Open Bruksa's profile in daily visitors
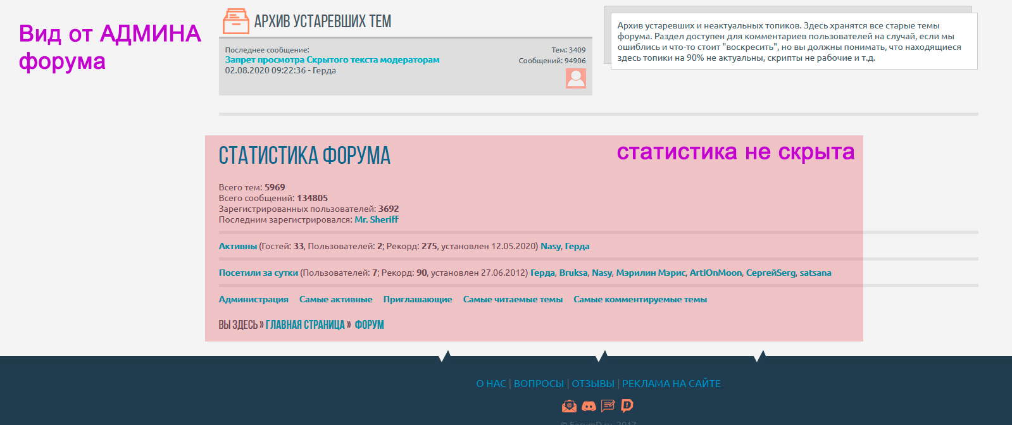Image resolution: width=1012 pixels, height=425 pixels. 573,273
